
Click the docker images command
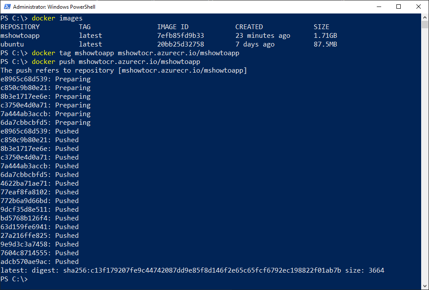(x=57, y=18)
